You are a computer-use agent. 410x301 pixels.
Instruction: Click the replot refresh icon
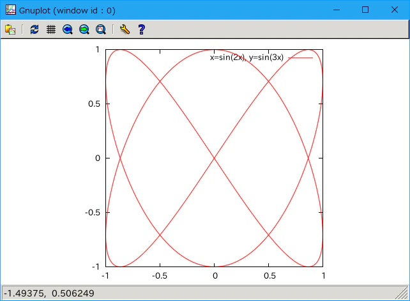point(34,29)
